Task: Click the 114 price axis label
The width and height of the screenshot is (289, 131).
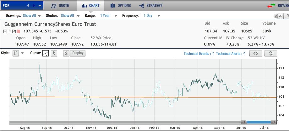Action: point(281,68)
